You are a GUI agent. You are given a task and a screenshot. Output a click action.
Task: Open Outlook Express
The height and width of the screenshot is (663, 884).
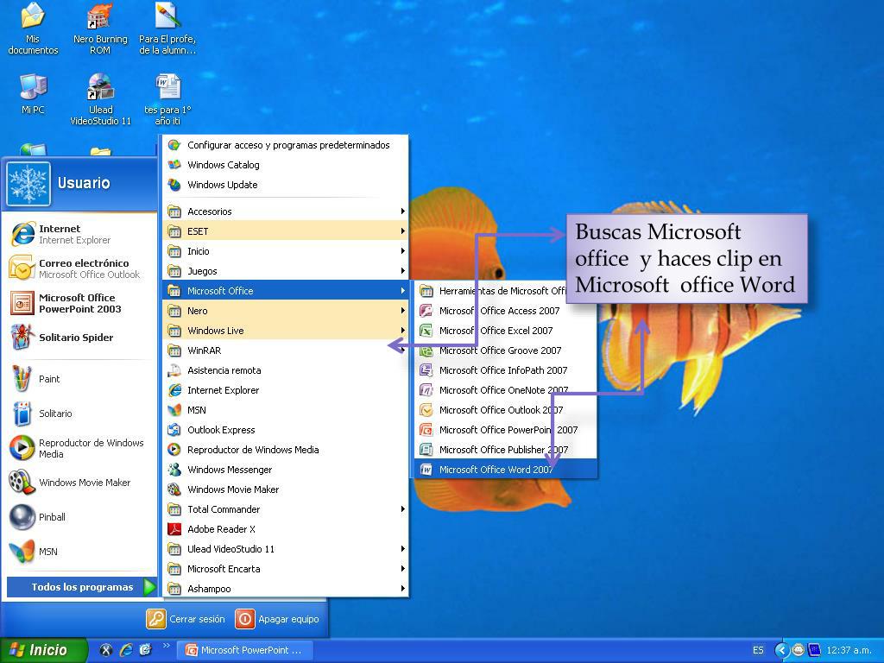[x=285, y=430]
